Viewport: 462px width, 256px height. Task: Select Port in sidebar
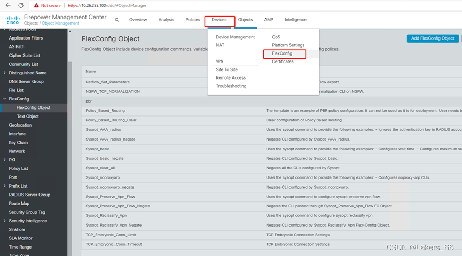(x=13, y=177)
